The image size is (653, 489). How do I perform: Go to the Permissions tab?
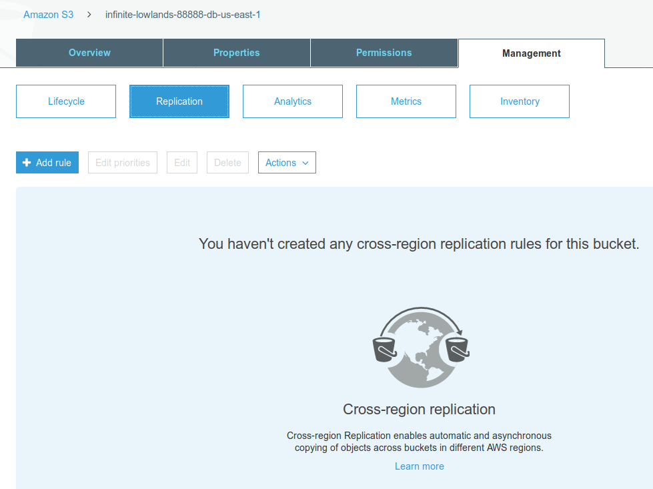point(384,53)
